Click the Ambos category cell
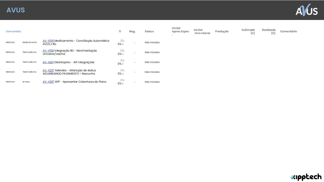Screen dimensions: 324x182 pos(26,82)
